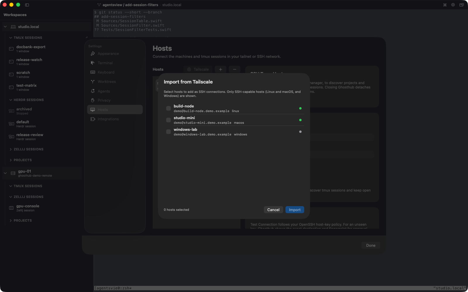The height and width of the screenshot is (292, 468).
Task: Click the docbank-export window icon
Action: point(11,49)
